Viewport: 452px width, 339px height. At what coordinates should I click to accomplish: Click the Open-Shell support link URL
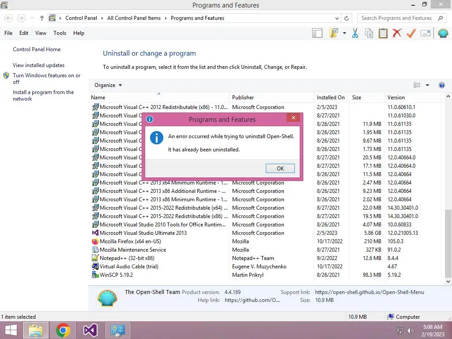(x=369, y=292)
